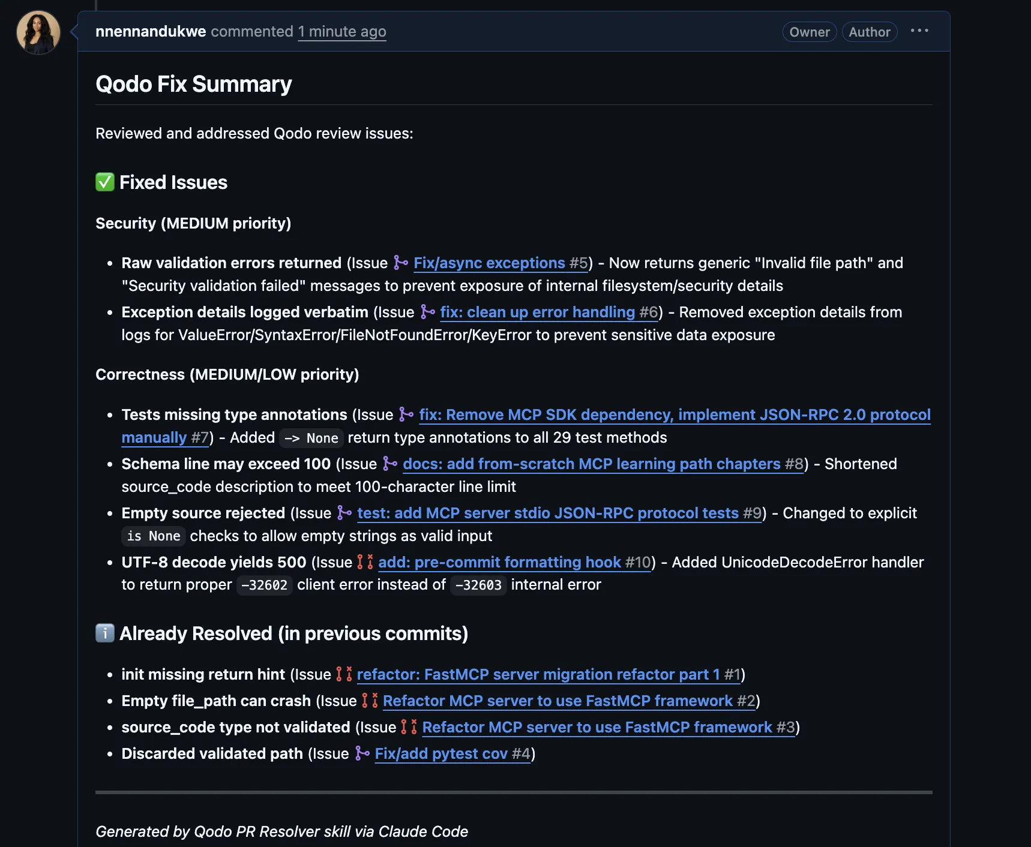Open the comment options three-dot menu

point(919,31)
